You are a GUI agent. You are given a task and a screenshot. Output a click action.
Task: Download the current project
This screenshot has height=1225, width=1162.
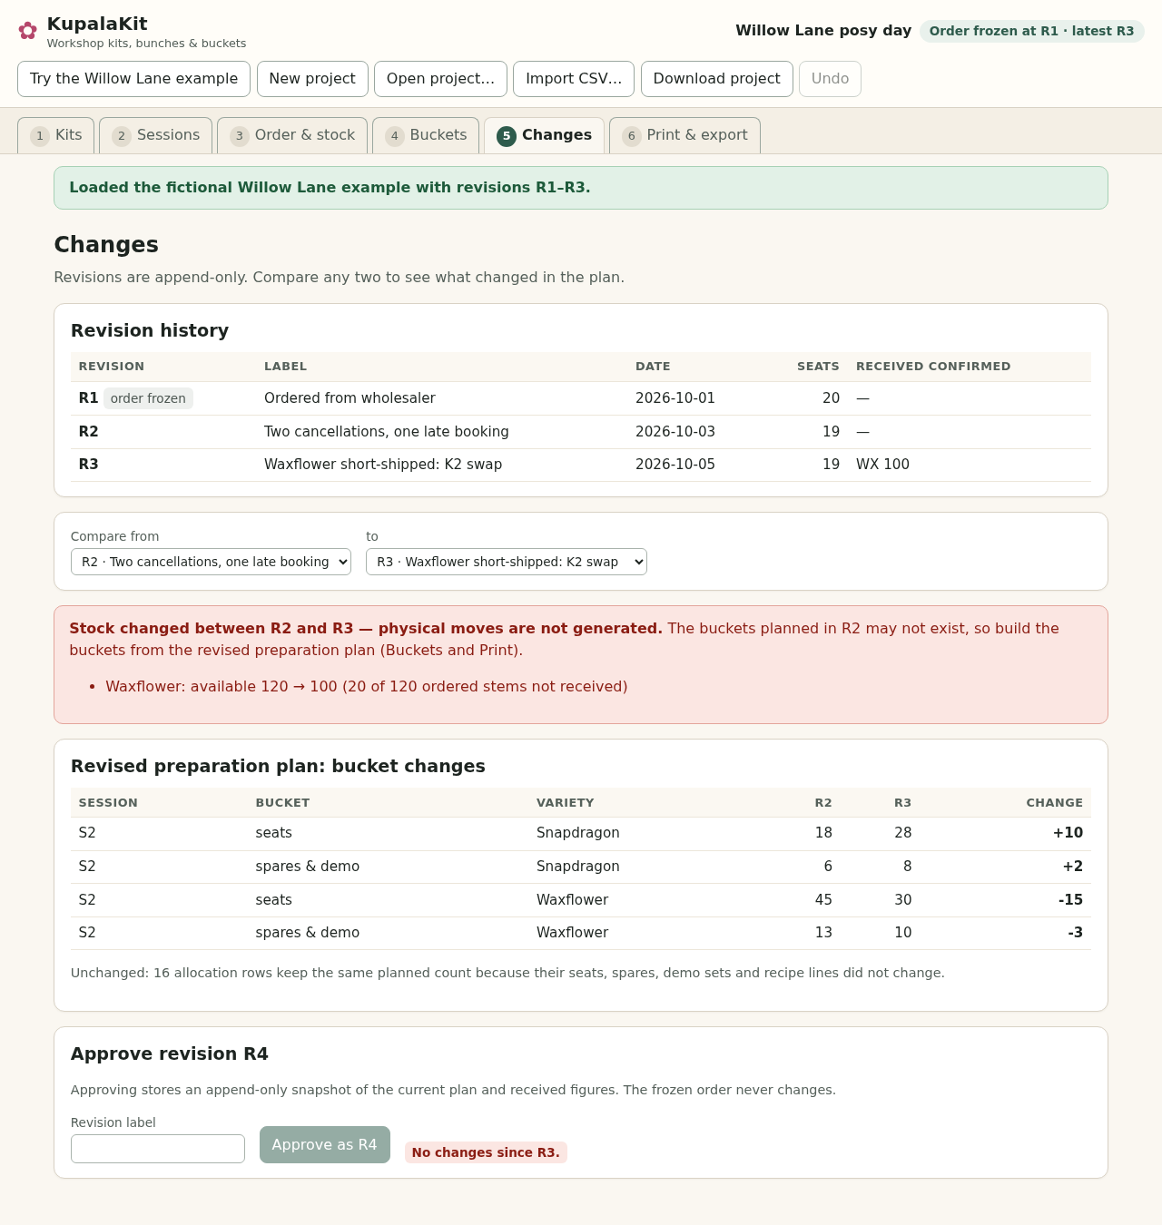(x=717, y=79)
